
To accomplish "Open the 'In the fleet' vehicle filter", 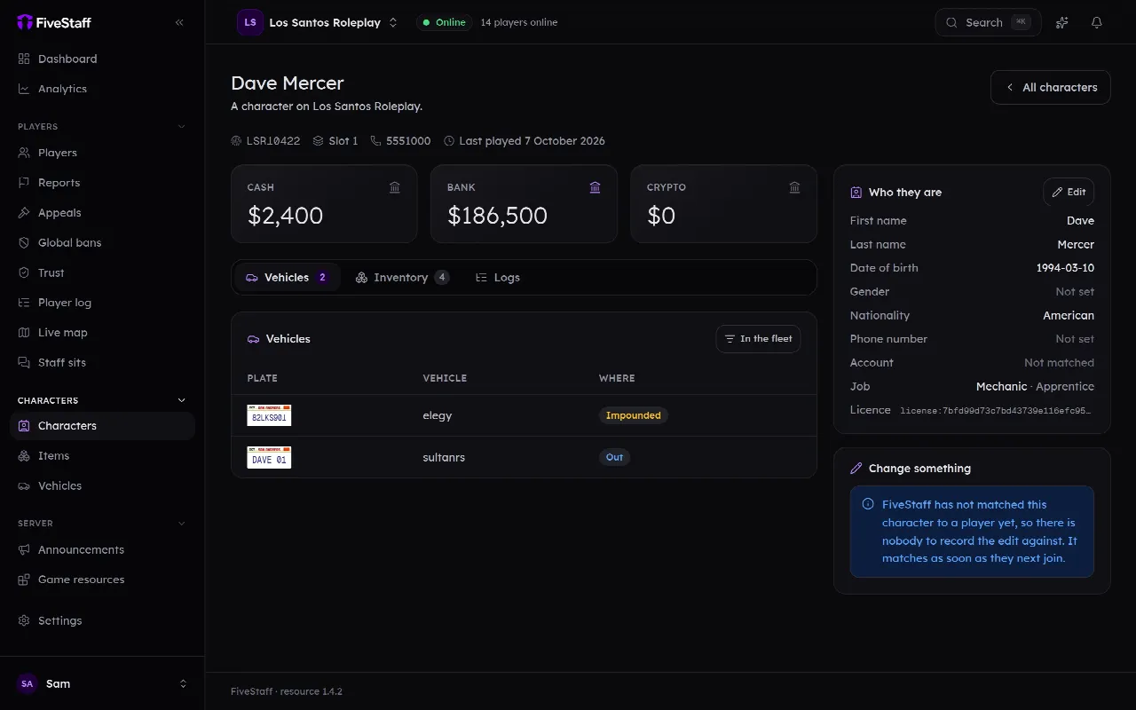I will point(758,339).
